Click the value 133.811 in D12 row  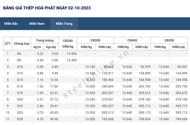[107, 73]
